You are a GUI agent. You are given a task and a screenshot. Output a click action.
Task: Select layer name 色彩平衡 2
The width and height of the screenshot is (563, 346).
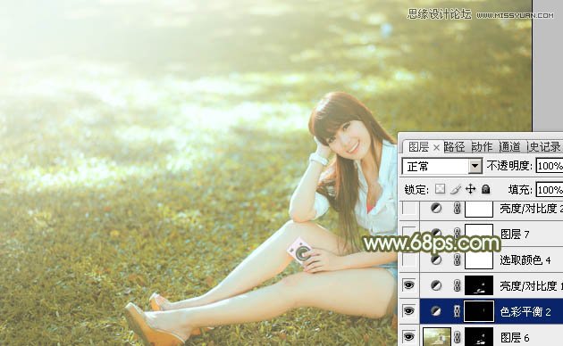[525, 311]
